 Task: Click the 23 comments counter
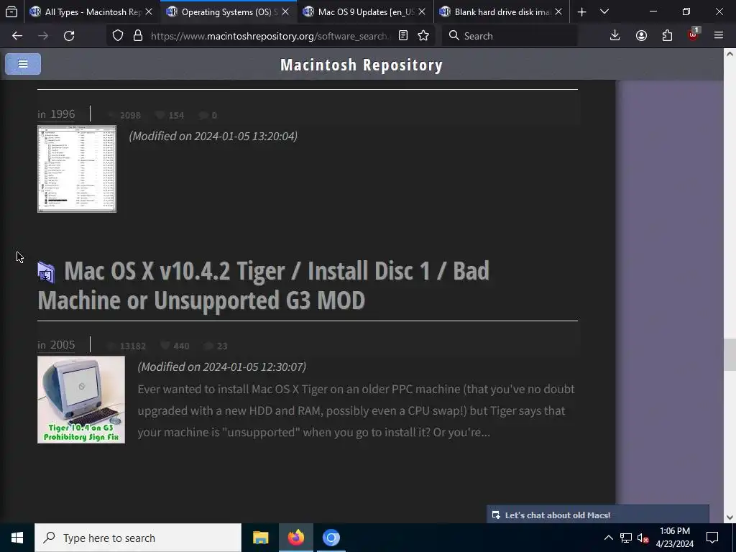(x=216, y=346)
